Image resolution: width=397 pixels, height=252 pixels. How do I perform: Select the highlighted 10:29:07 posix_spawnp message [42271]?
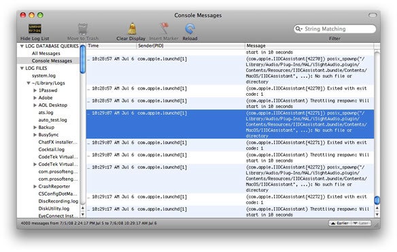[x=230, y=124]
